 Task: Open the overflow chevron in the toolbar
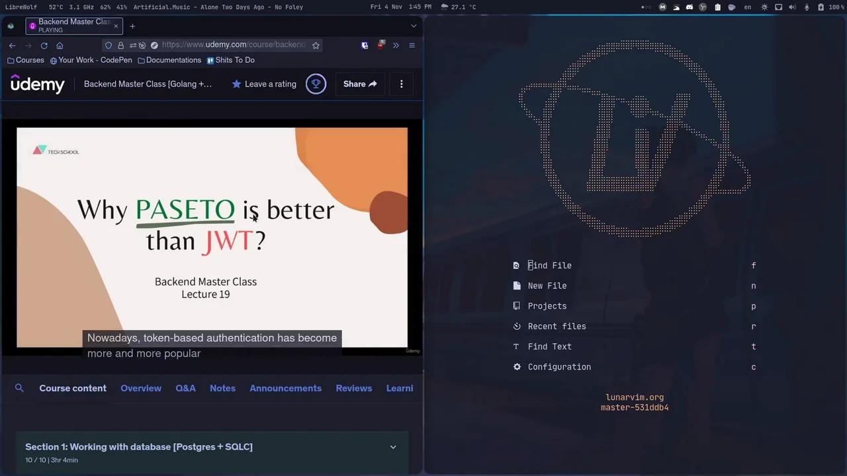pyautogui.click(x=396, y=45)
